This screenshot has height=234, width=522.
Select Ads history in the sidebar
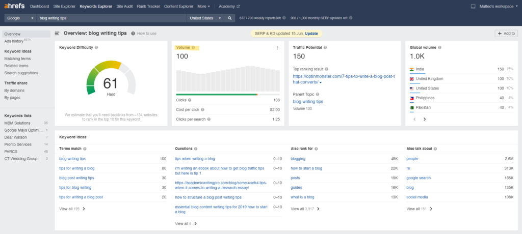pyautogui.click(x=14, y=41)
